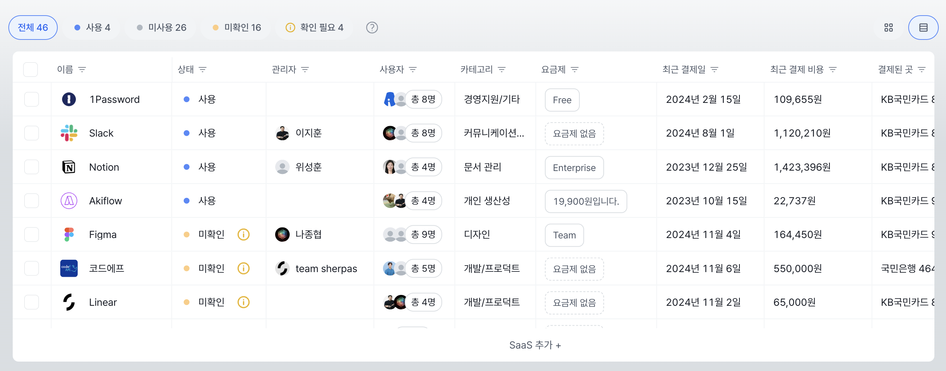
Task: Tick the checkbox for 1Password row
Action: click(32, 99)
